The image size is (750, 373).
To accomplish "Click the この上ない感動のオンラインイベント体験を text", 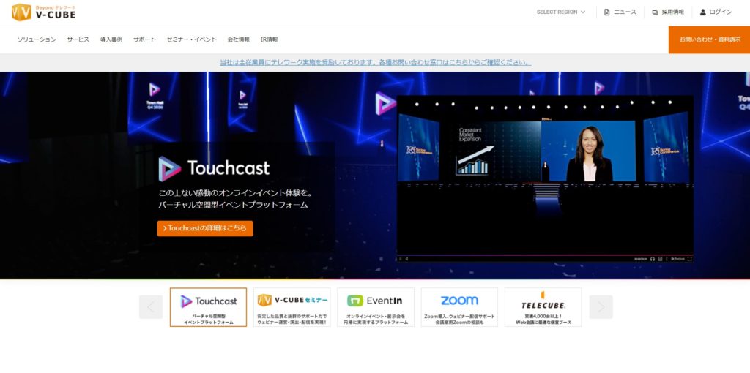I will [x=235, y=193].
